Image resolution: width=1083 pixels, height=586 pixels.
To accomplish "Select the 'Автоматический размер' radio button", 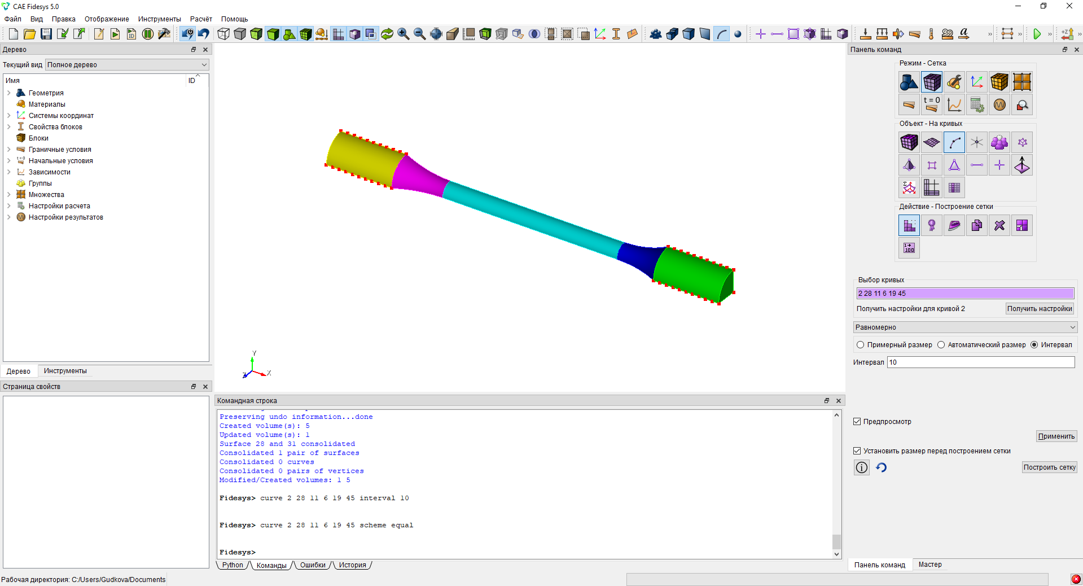I will pos(941,345).
